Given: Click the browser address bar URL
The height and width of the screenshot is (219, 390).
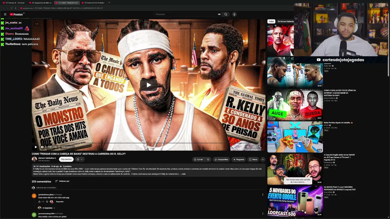Looking at the screenshot, I should (63, 8).
